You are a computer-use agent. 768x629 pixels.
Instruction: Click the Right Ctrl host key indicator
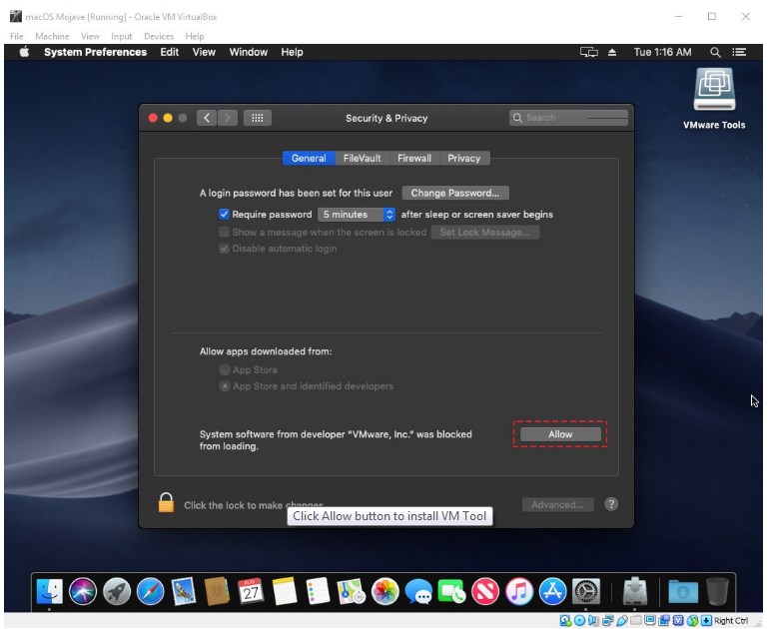tap(731, 621)
